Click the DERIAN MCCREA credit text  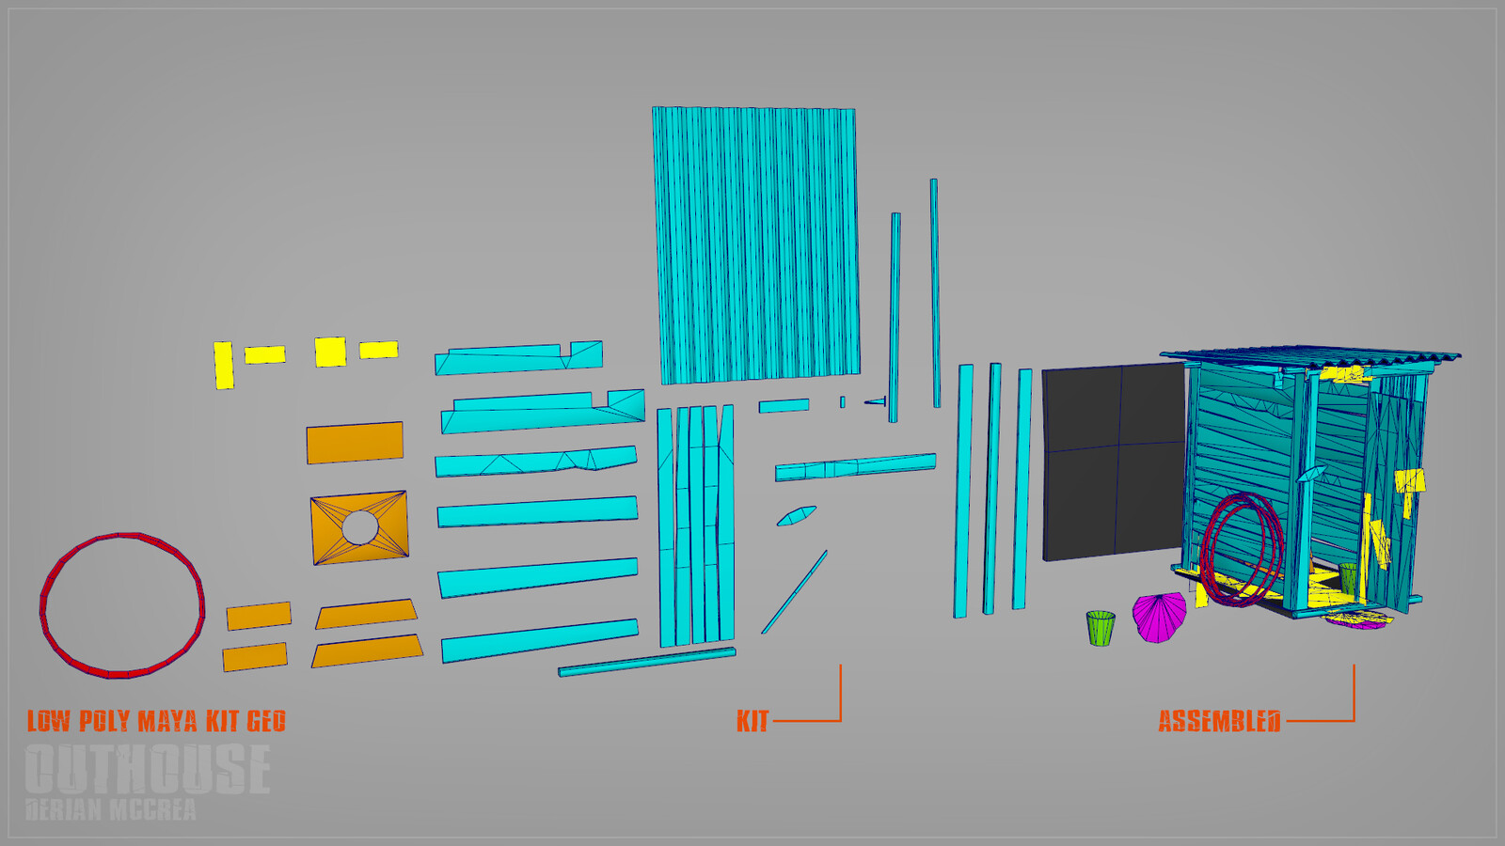click(x=113, y=807)
